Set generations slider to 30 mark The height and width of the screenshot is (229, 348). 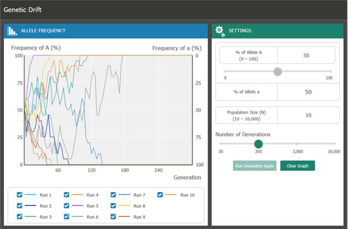point(221,144)
